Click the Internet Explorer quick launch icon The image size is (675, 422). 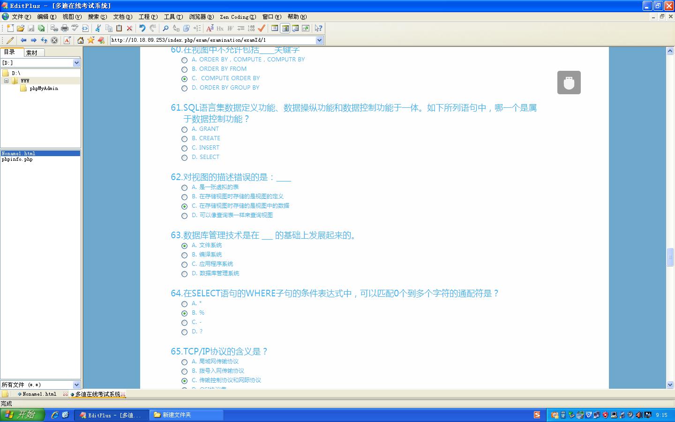tap(55, 415)
